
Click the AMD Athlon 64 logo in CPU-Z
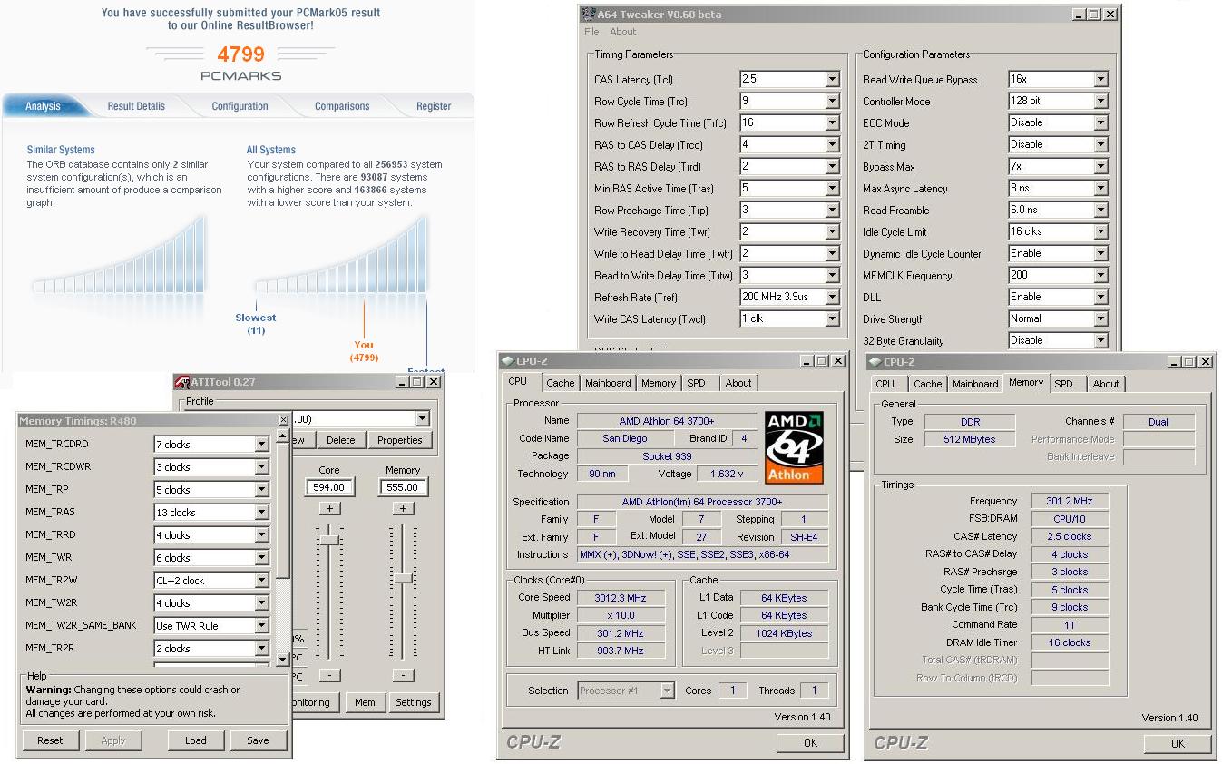coord(795,447)
